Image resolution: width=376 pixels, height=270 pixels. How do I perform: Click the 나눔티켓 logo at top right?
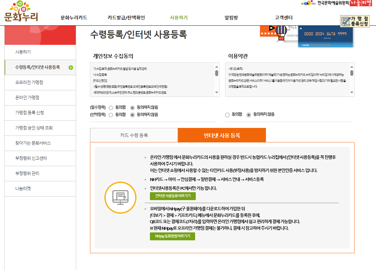pos(361,3)
